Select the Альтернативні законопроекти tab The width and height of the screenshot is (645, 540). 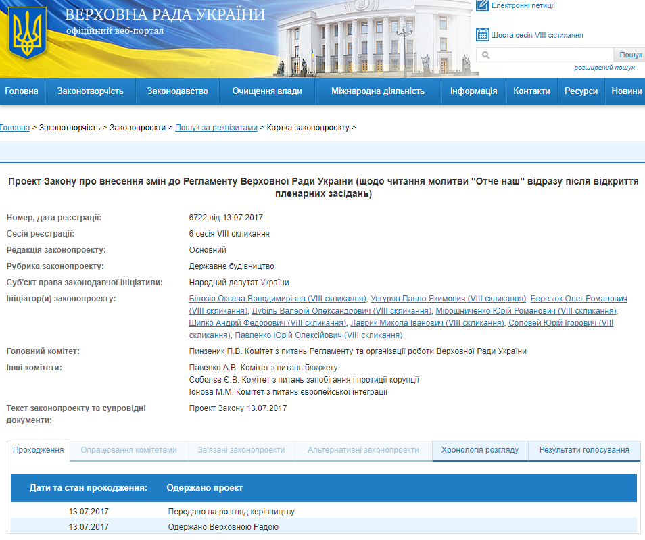pos(363,450)
